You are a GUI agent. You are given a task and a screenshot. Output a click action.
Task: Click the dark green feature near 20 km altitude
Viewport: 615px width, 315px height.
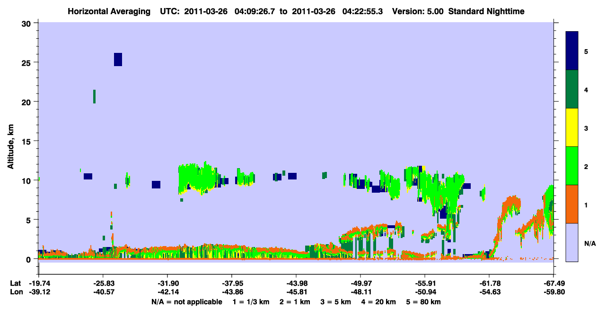95,96
